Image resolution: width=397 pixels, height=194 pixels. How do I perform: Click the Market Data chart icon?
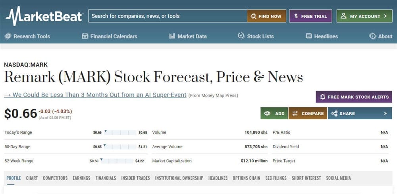coord(172,36)
